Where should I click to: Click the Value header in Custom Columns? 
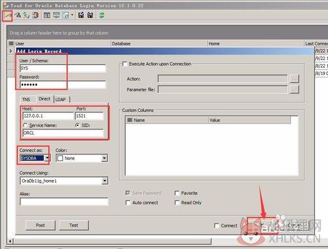(249, 120)
